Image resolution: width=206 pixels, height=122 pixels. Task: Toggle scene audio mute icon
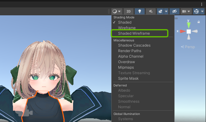pyautogui.click(x=151, y=11)
